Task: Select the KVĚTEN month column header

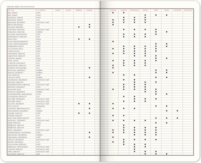Action: pos(113,10)
